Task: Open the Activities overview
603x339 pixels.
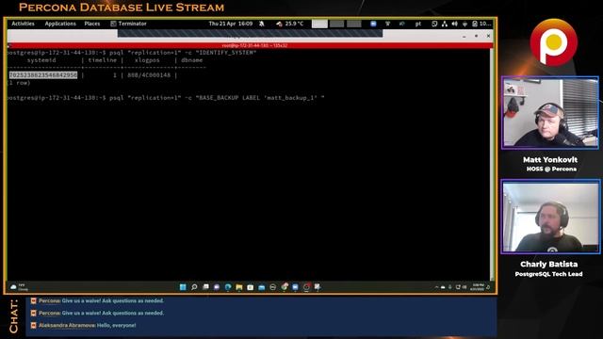Action: coord(23,24)
